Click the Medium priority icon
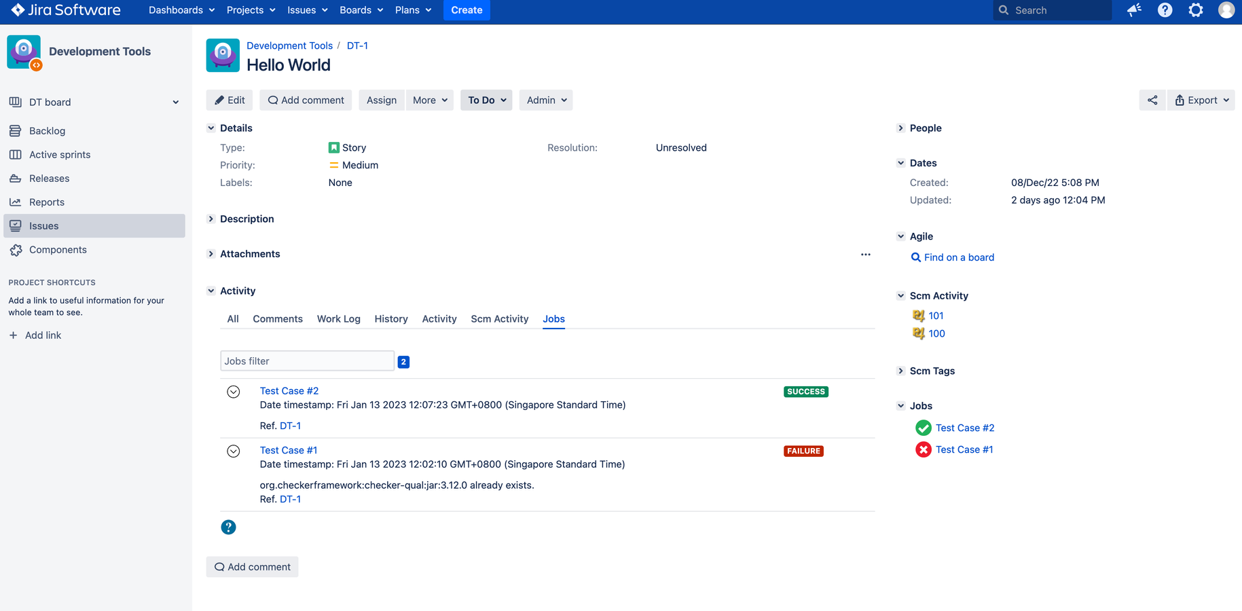 333,165
